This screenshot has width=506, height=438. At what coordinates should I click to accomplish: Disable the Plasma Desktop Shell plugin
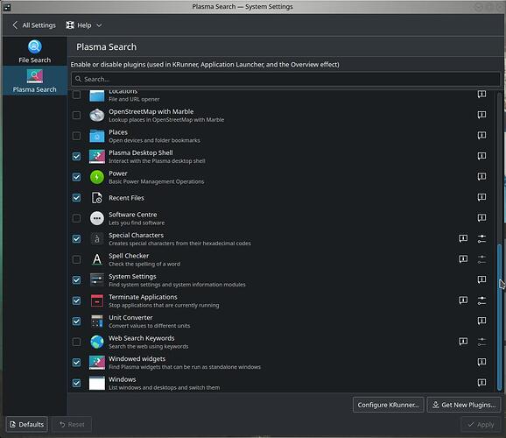click(x=76, y=157)
